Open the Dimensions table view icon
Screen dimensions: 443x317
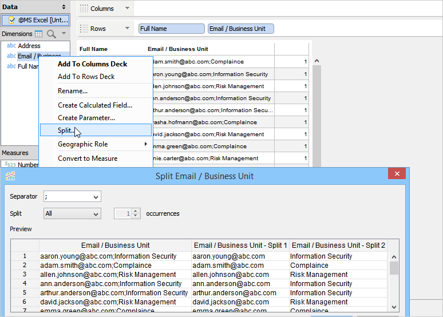39,34
